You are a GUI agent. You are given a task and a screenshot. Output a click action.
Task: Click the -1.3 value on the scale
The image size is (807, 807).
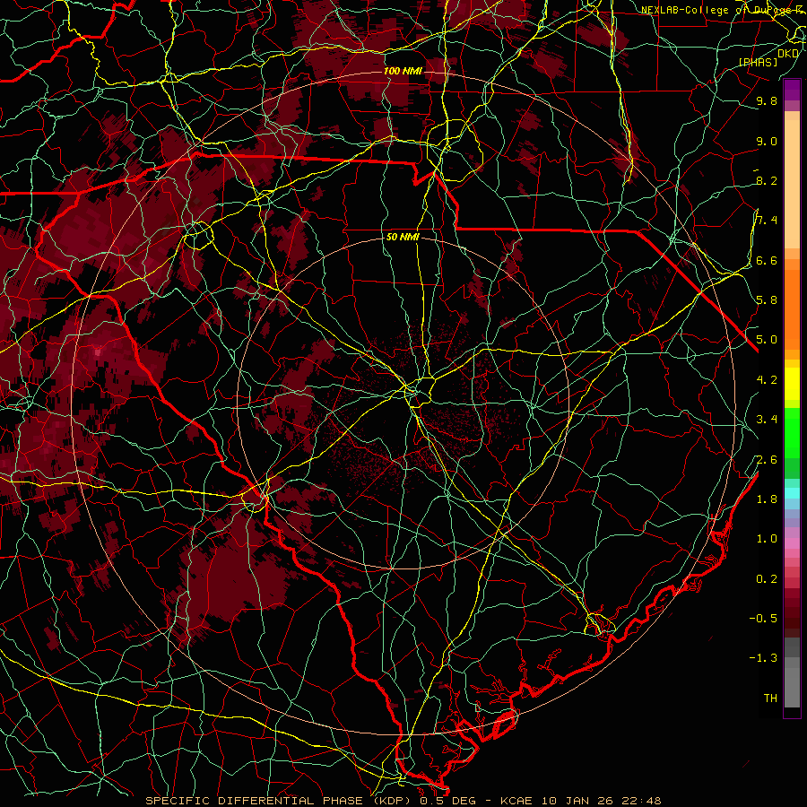763,658
